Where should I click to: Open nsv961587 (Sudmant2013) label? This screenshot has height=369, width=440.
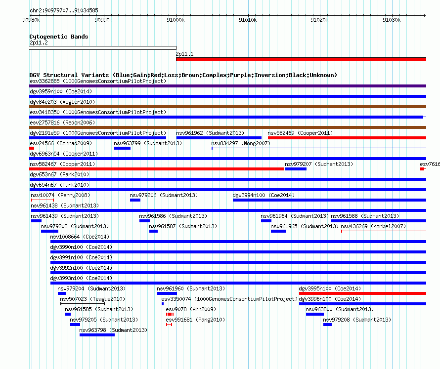pyautogui.click(x=183, y=226)
